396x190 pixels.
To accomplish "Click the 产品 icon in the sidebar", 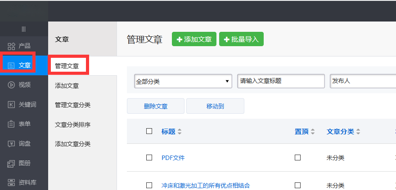I will coord(12,46).
